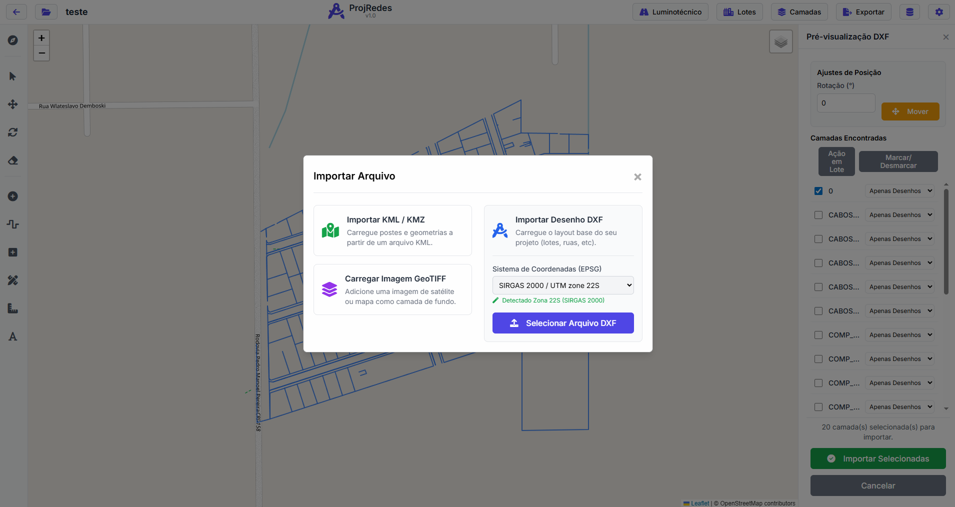This screenshot has height=507, width=955.
Task: Click the move arrows tool in sidebar
Action: (13, 104)
